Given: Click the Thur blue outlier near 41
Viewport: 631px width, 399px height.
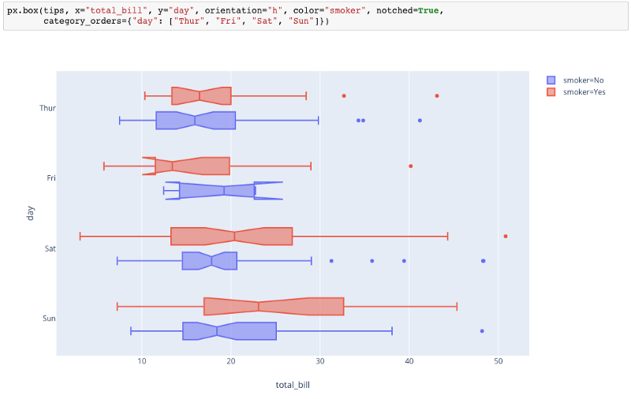Looking at the screenshot, I should 420,121.
